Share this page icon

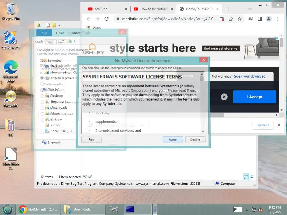[231, 19]
